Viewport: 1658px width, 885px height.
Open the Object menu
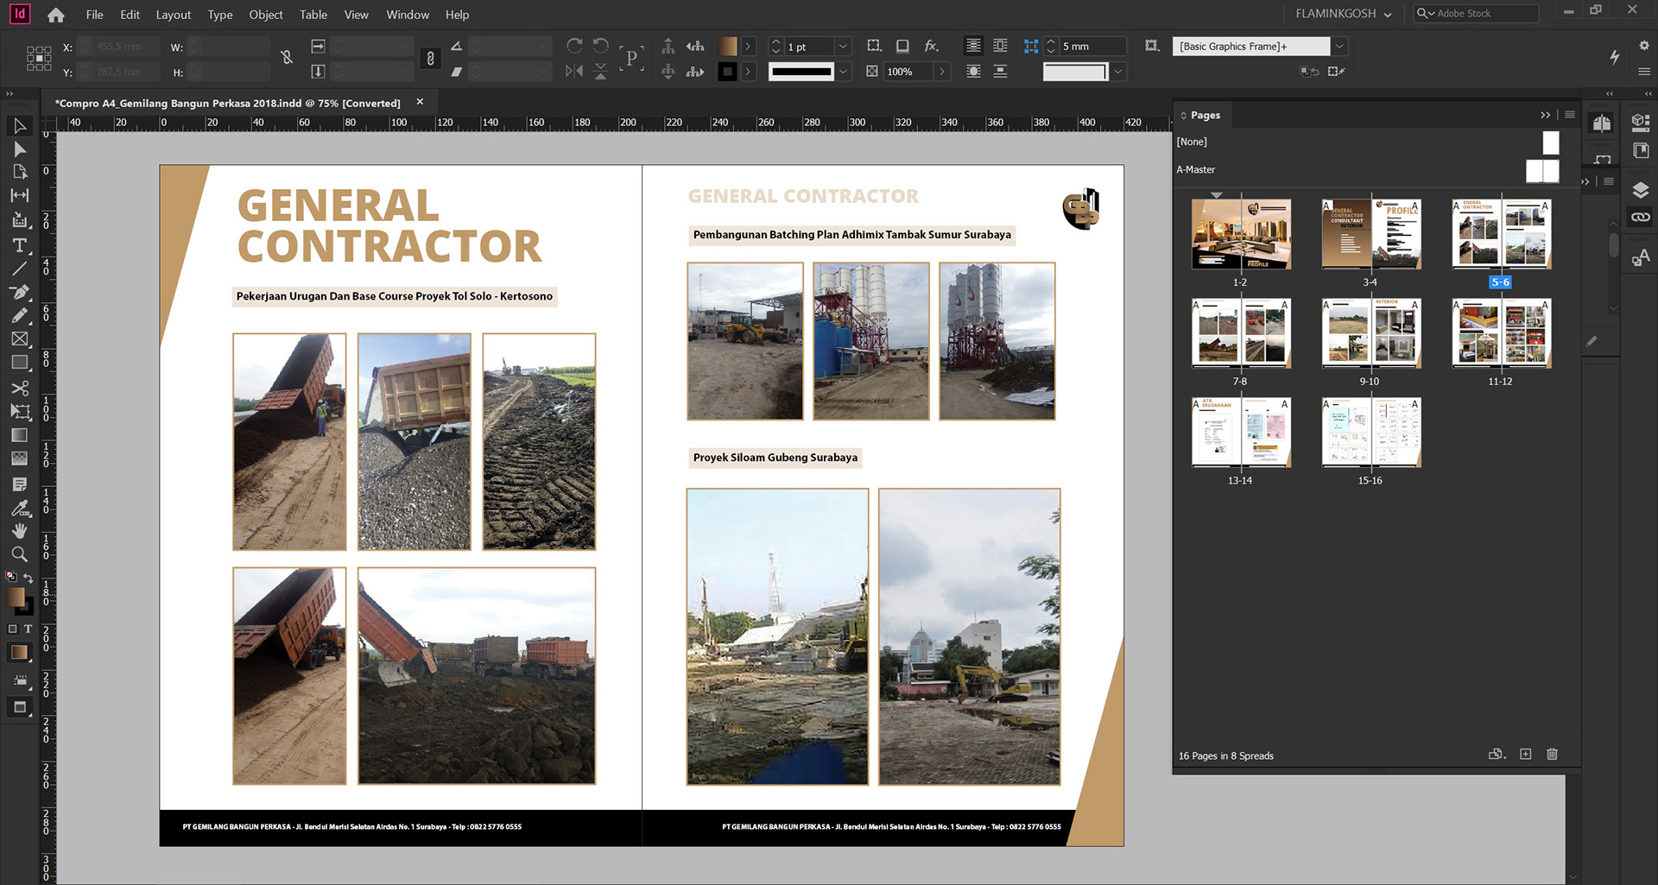click(x=265, y=15)
